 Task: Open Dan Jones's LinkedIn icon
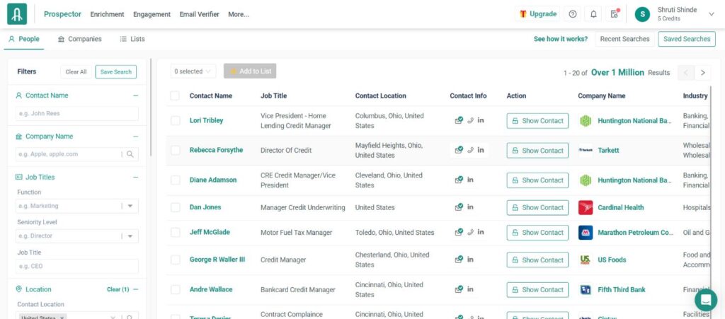pos(470,207)
